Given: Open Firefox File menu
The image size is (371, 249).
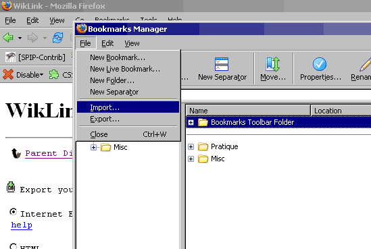Looking at the screenshot, I should tap(10, 20).
